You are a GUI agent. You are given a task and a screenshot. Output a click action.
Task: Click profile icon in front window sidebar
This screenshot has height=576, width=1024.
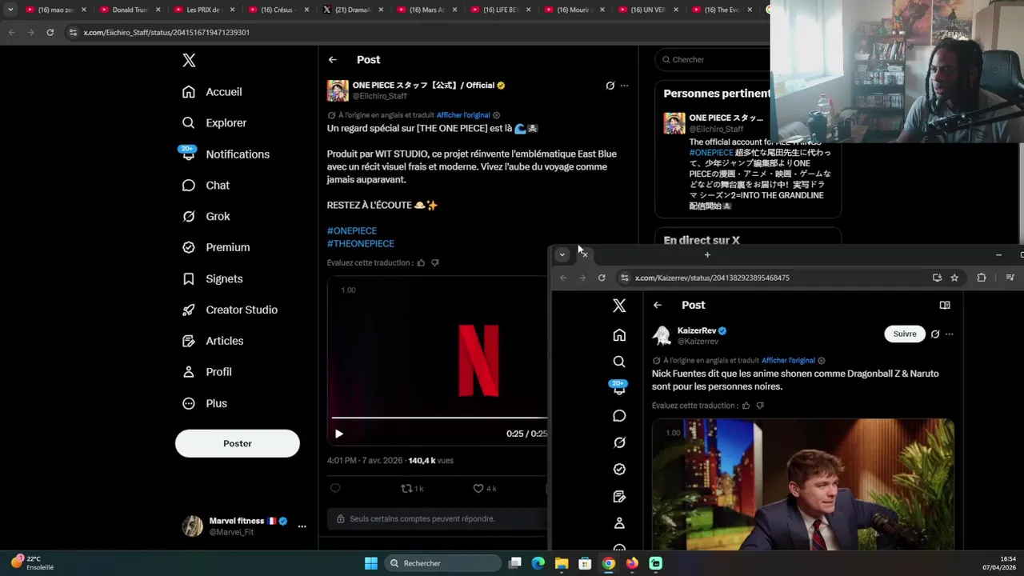(619, 523)
